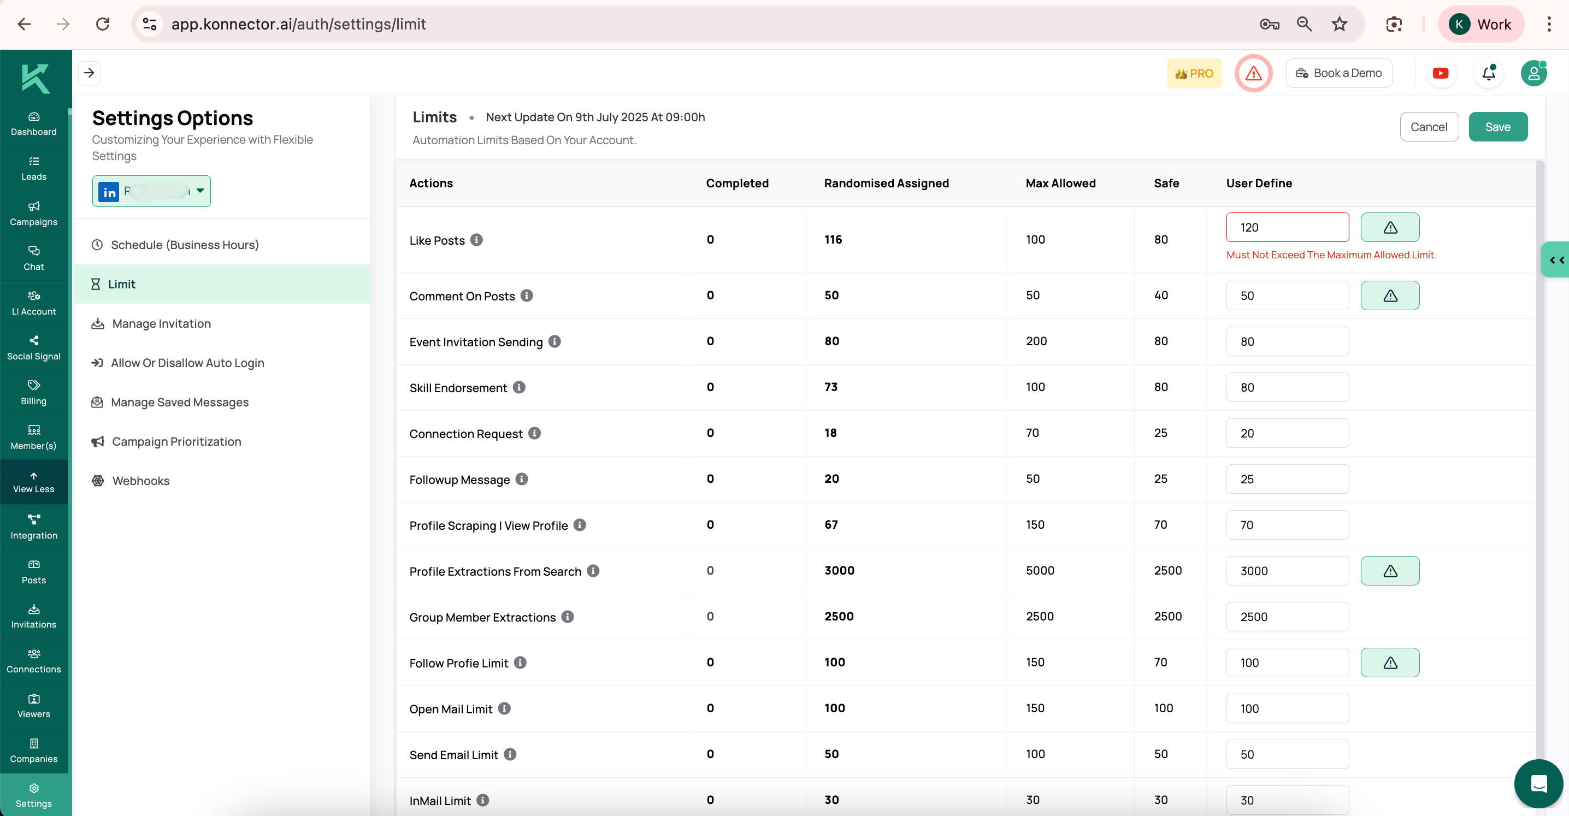1569x816 pixels.
Task: Open the YouTube tutorial icon
Action: pos(1441,73)
